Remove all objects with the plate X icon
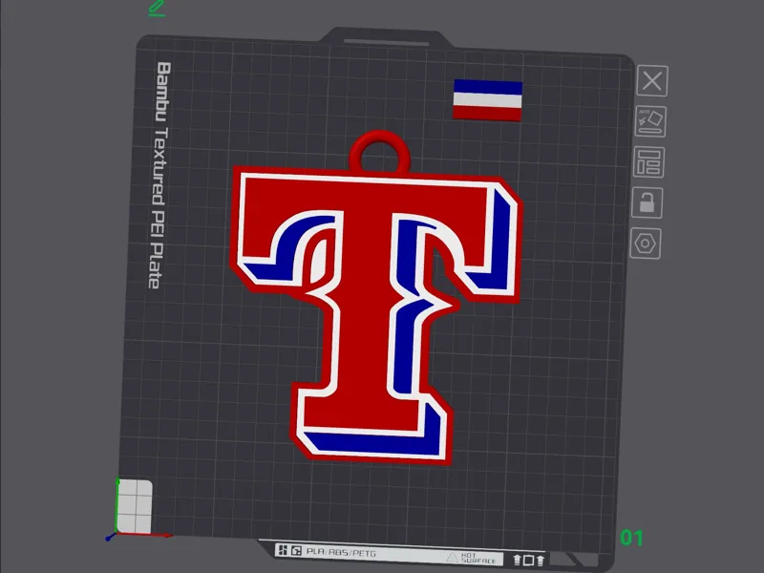The height and width of the screenshot is (573, 764). tap(652, 80)
